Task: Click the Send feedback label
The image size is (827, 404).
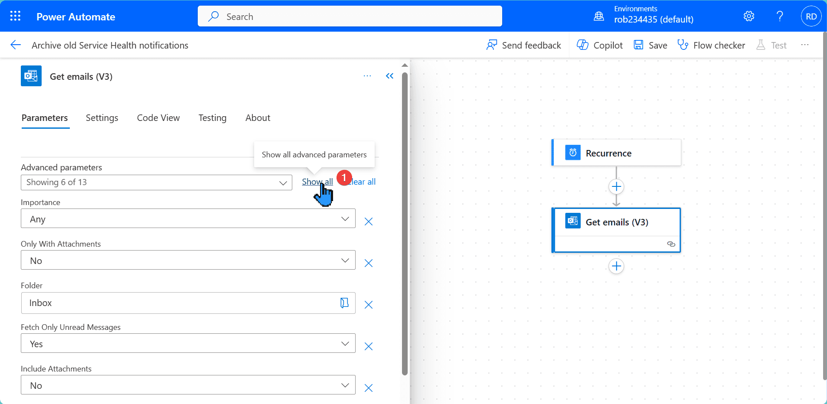Action: [531, 45]
